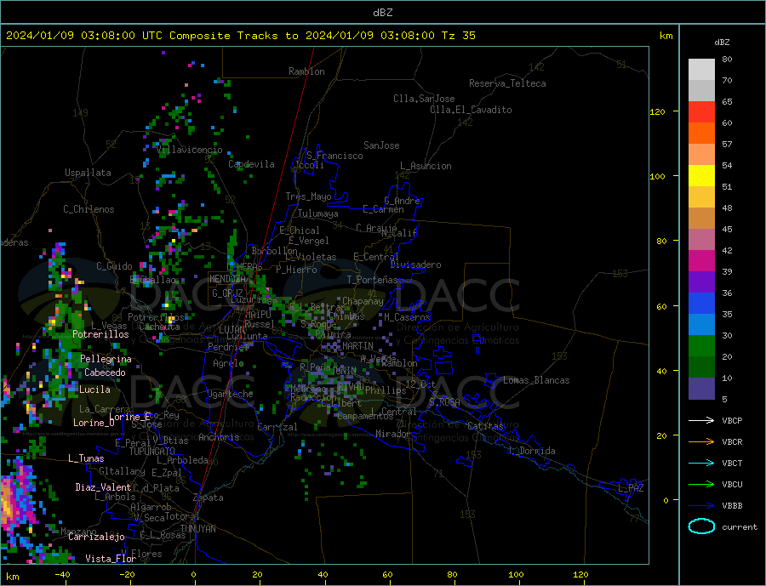Image resolution: width=766 pixels, height=586 pixels.
Task: Select the magenta swatch between 42 and 39
Action: [701, 261]
